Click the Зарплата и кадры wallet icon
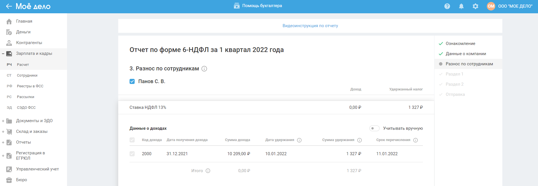Viewport: 538px width, 186px height. 9,54
